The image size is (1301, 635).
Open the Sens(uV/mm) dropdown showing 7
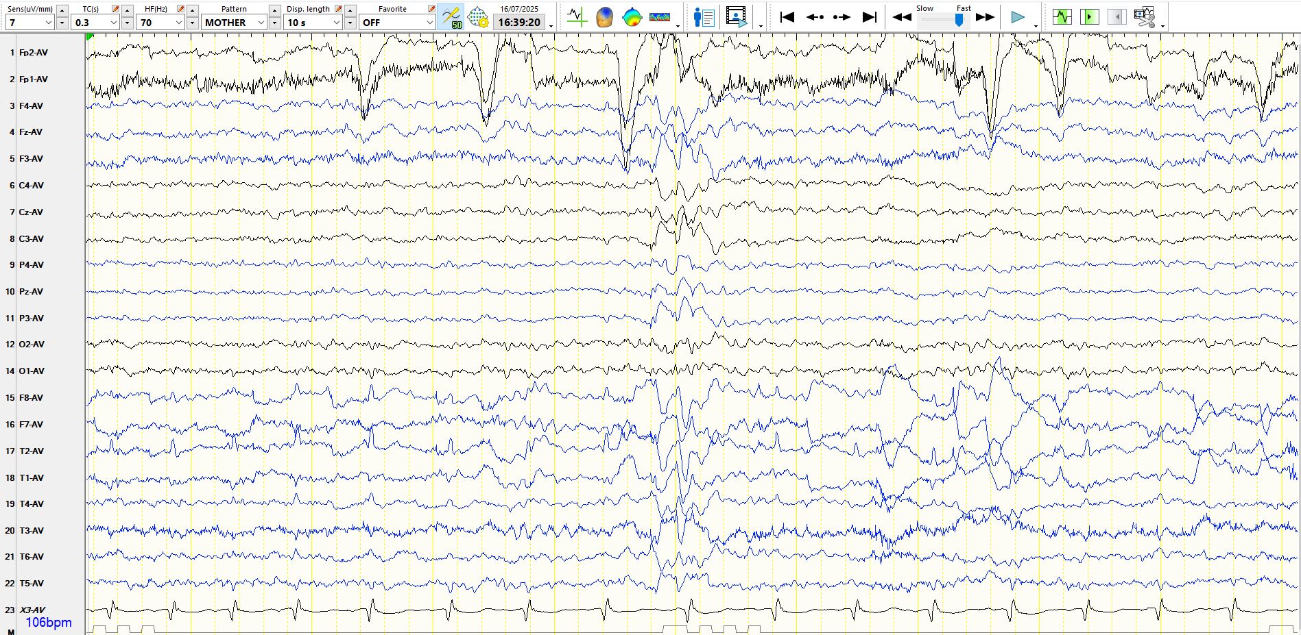click(x=29, y=23)
